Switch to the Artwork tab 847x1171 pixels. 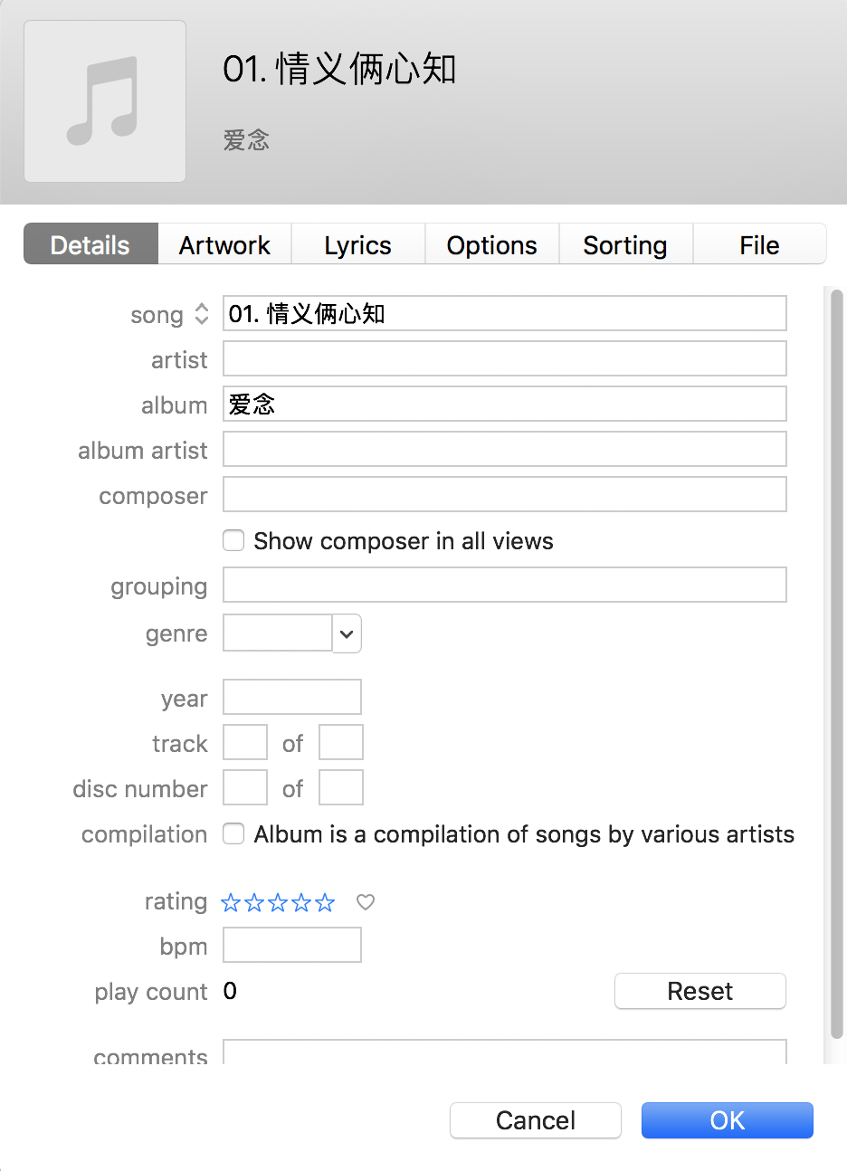[x=224, y=245]
